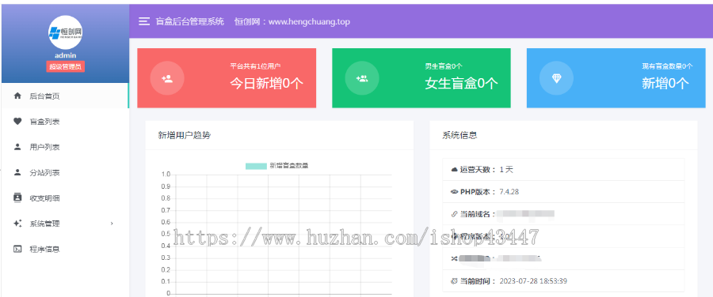Screen dimensions: 713x297
Task: Open the 分站列表 menu item
Action: [x=65, y=172]
